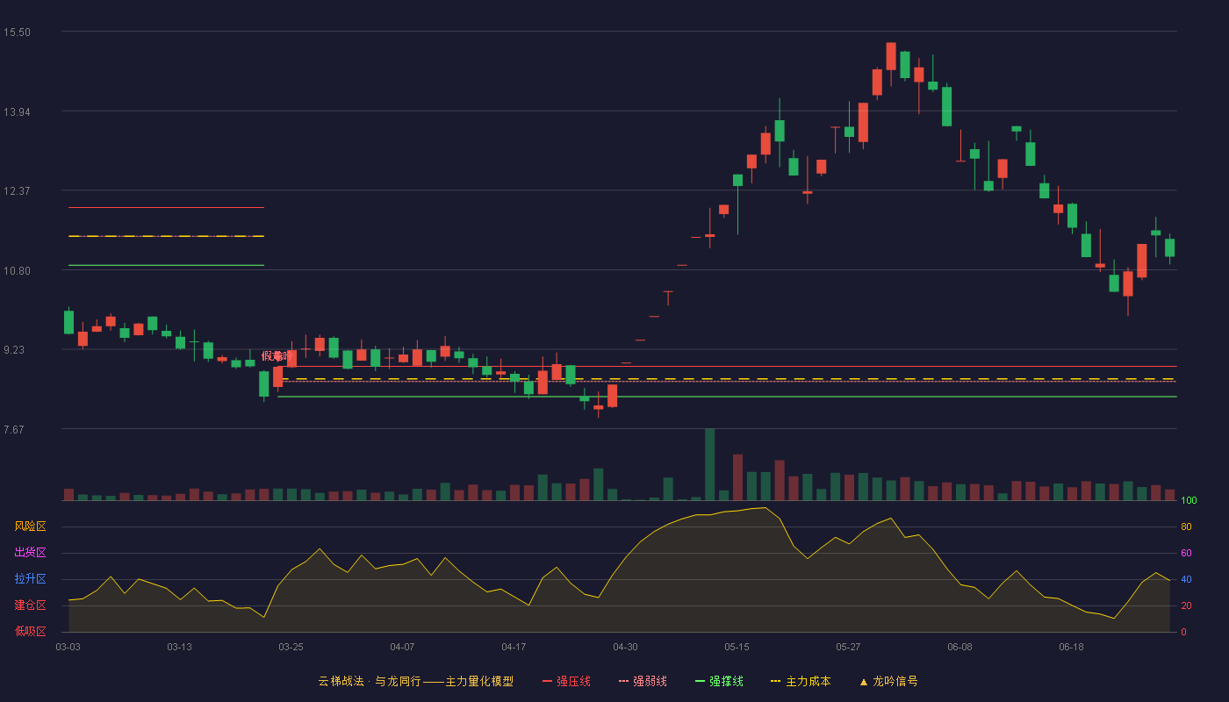The width and height of the screenshot is (1229, 702).
Task: Click the 04-07 date label
Action: tap(402, 647)
